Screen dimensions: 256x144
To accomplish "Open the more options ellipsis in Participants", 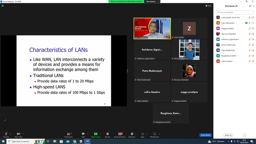I will pyautogui.click(x=244, y=135).
